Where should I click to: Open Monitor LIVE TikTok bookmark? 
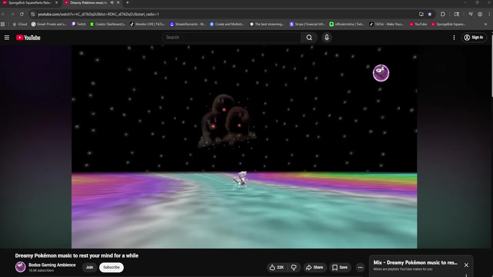click(148, 24)
